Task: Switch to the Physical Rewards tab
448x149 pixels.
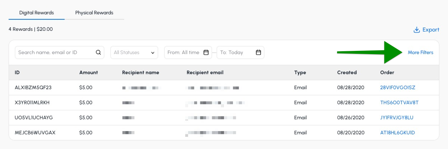Action: coord(94,13)
